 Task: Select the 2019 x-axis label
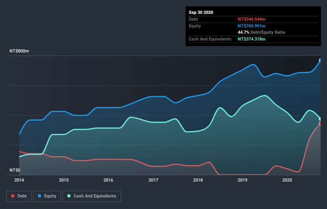[x=243, y=180]
